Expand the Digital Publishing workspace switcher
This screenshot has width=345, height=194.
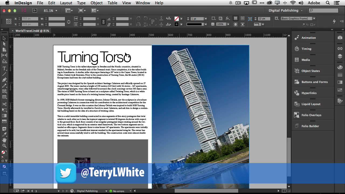285,11
